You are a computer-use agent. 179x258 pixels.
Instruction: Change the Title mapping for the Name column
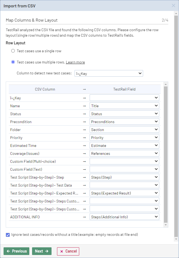click(124, 105)
